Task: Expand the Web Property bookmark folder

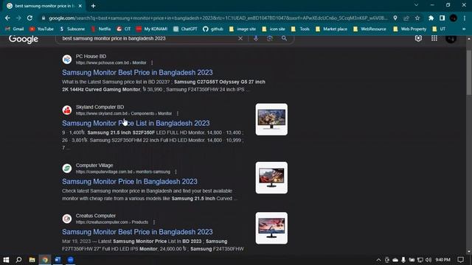Action: point(410,29)
